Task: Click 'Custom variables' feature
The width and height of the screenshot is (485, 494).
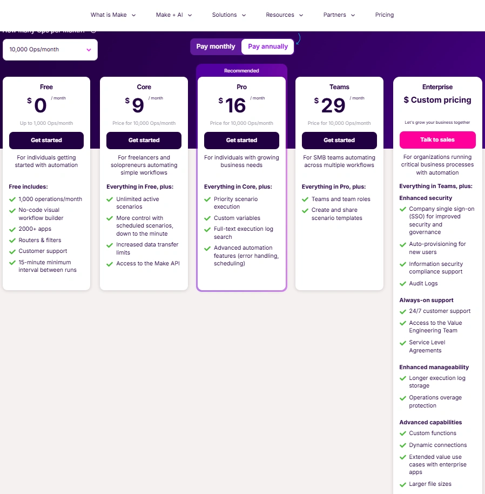Action: pyautogui.click(x=237, y=218)
